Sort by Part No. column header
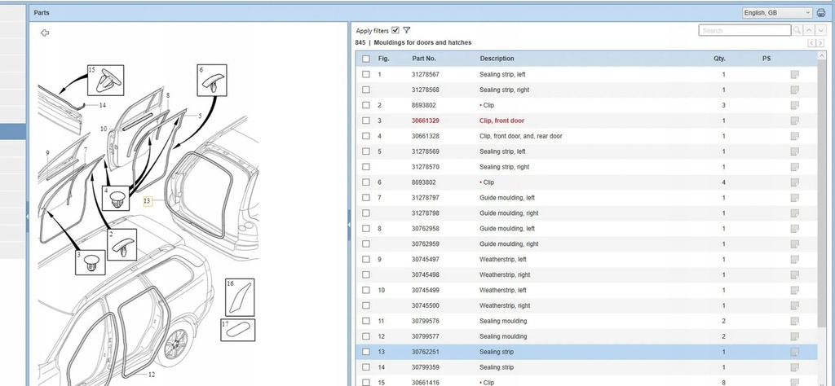 (424, 59)
